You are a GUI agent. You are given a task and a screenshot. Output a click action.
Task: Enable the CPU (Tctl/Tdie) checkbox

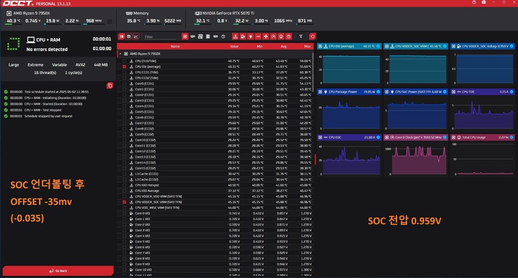[124, 61]
